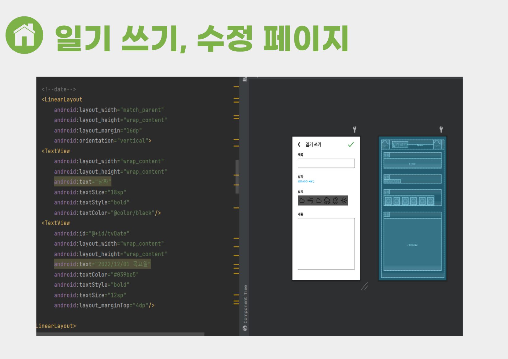Click the code editor vertical scrollbar thumb
508x359 pixels.
[237, 177]
